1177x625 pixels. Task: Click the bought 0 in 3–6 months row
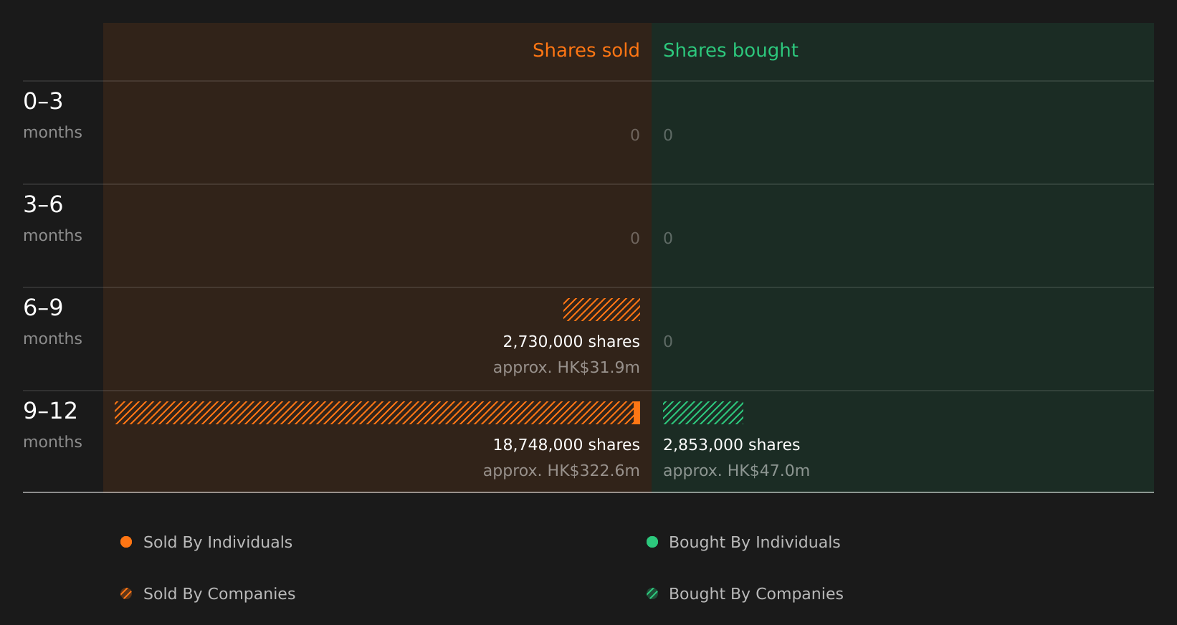pos(668,239)
